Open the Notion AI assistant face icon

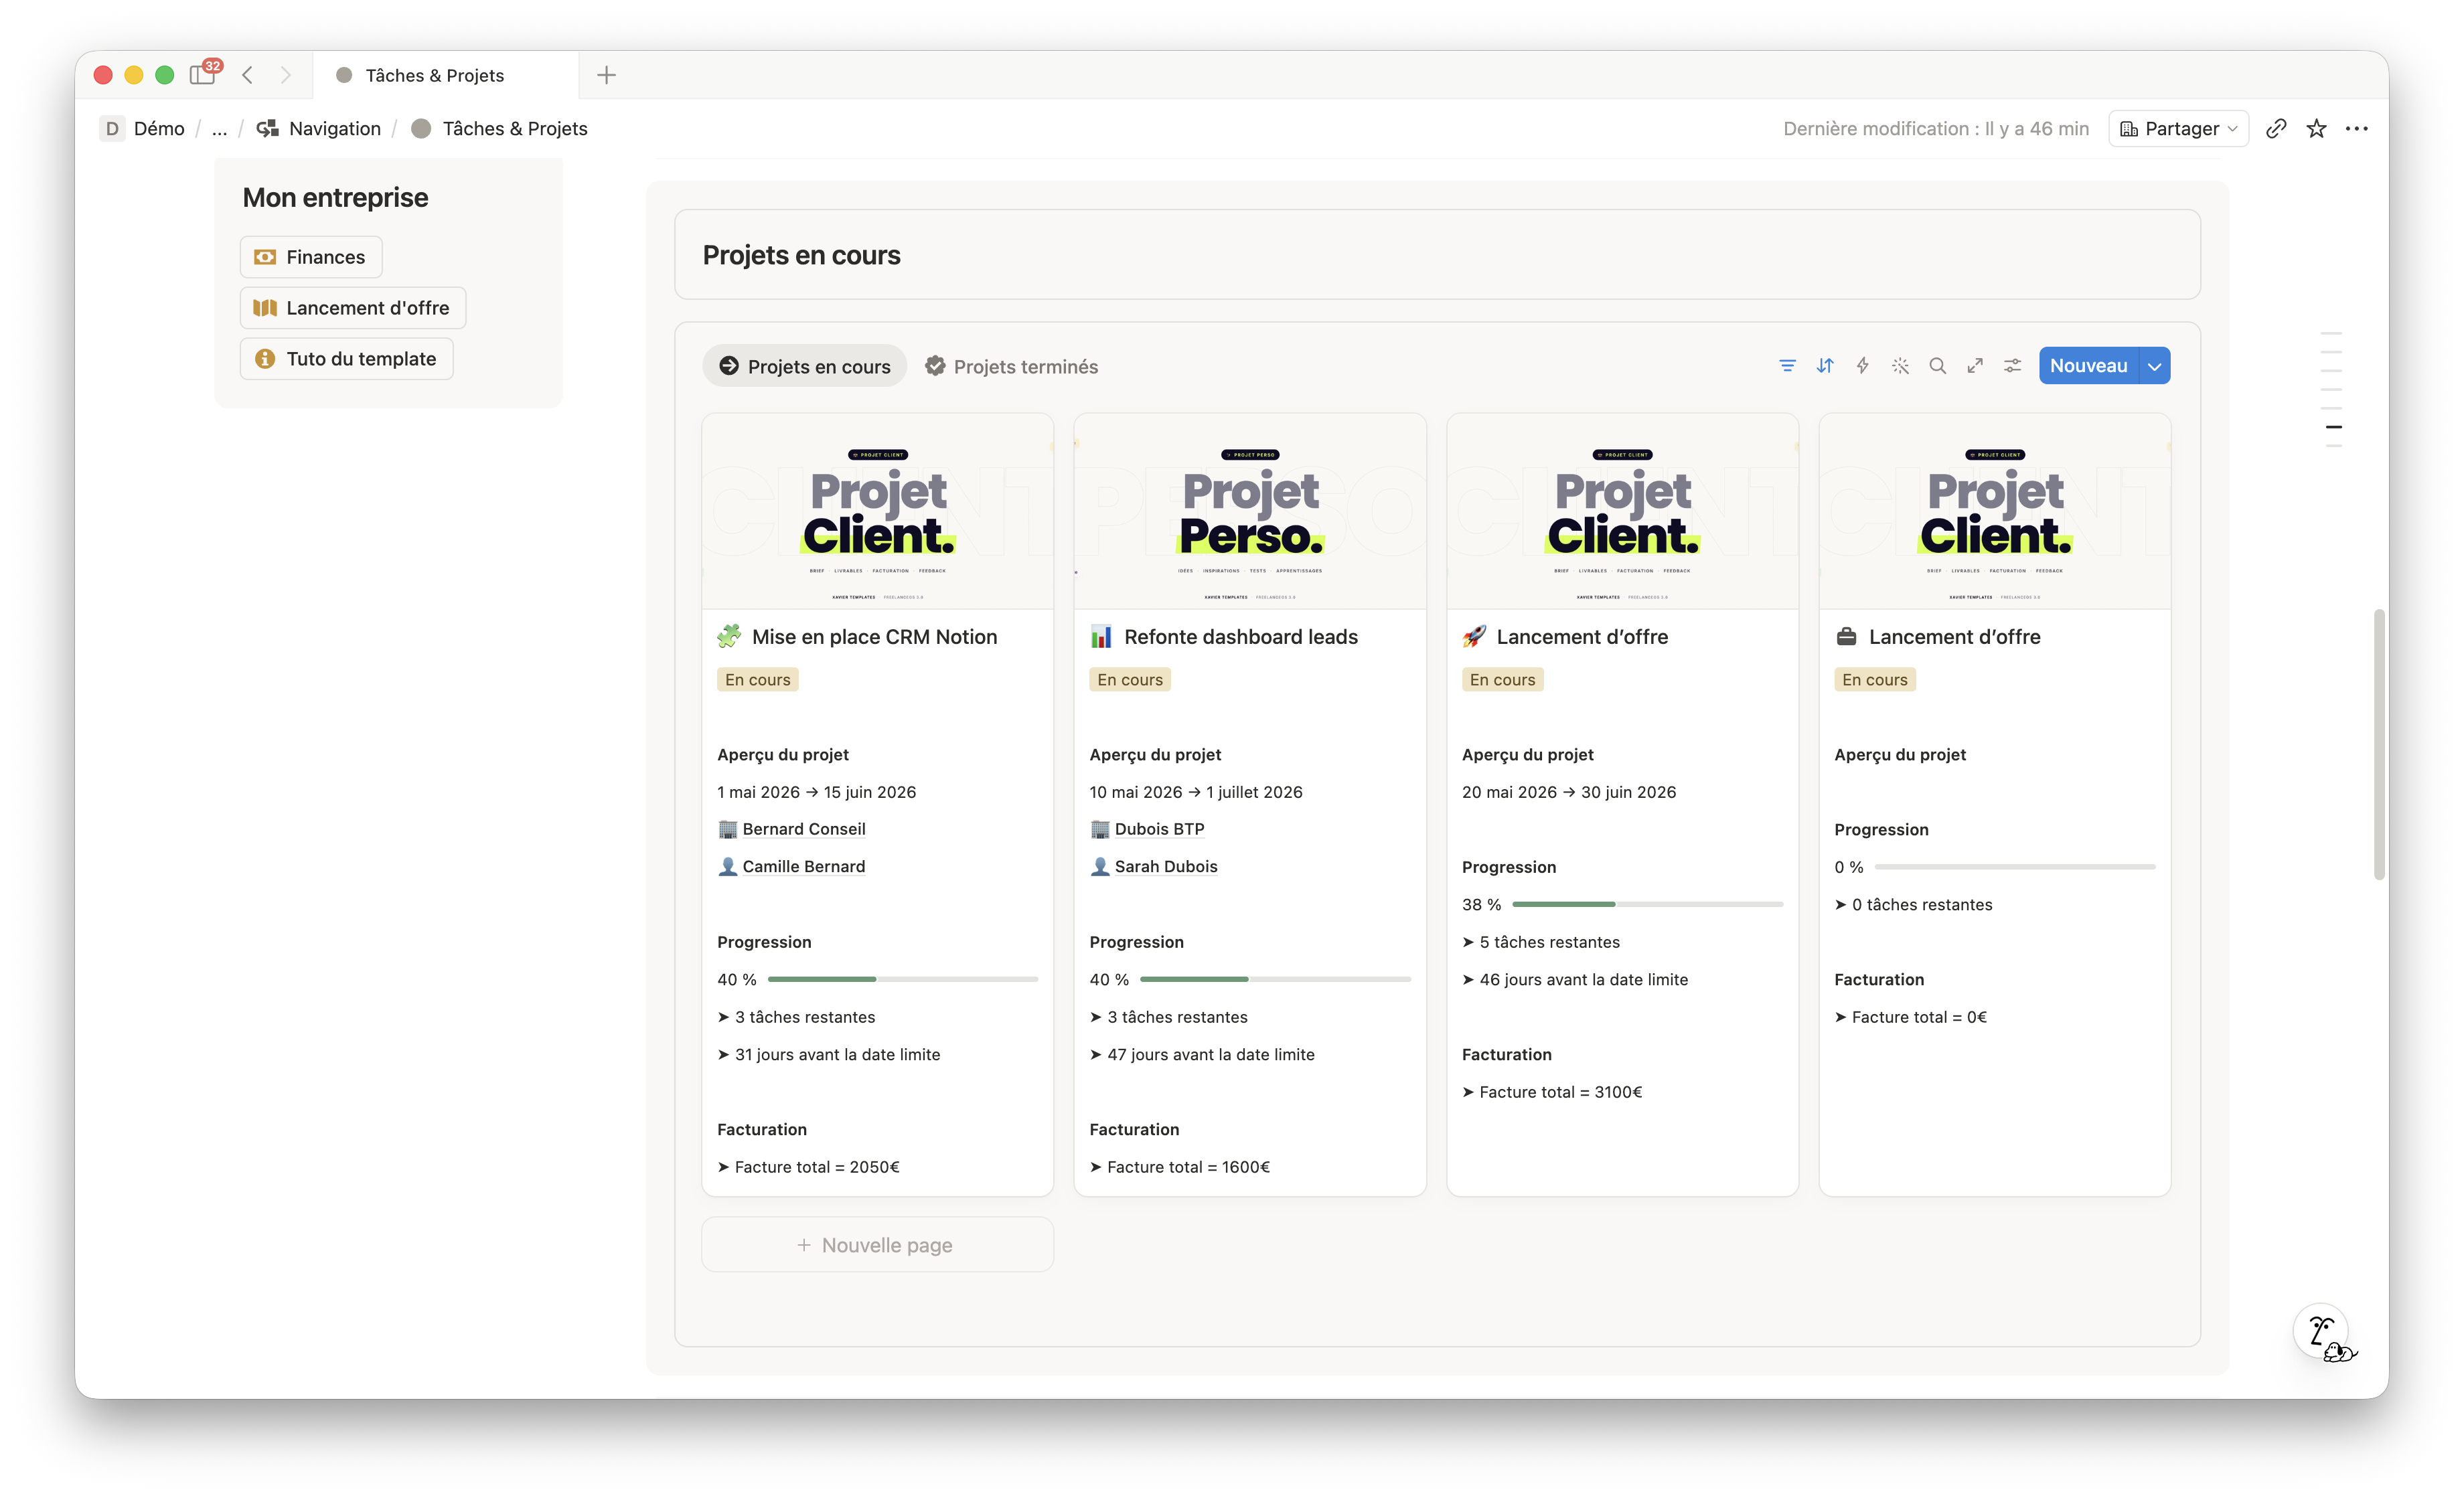click(2322, 1332)
